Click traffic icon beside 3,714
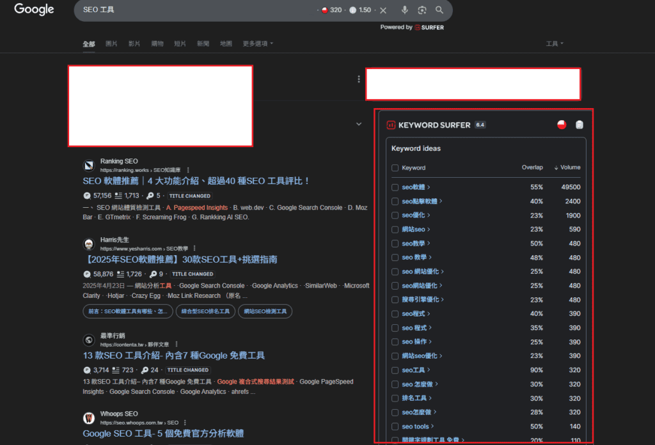655x445 pixels. (87, 370)
